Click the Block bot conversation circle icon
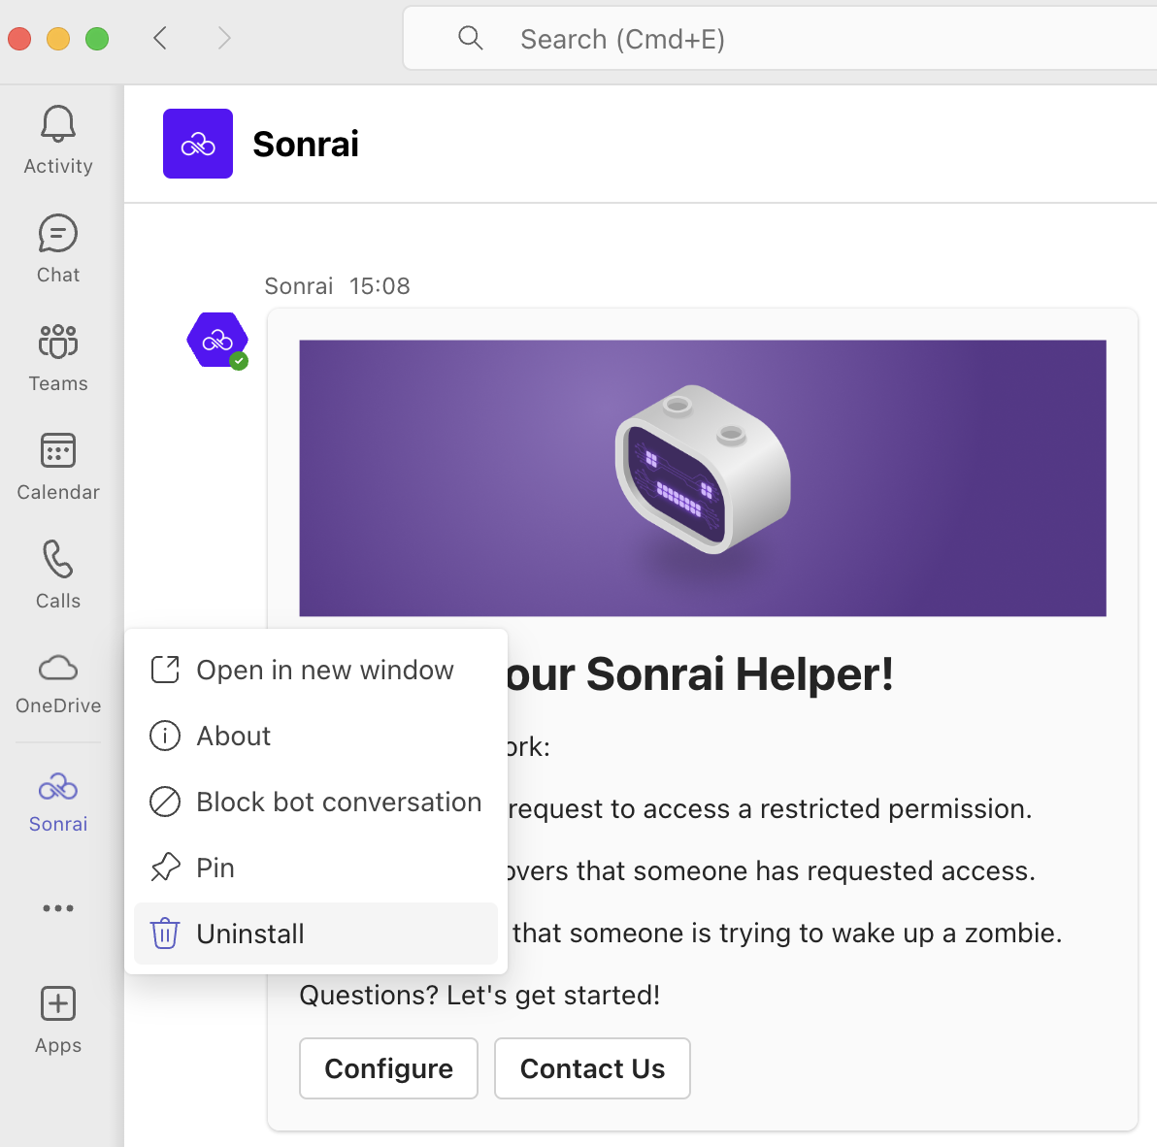 [x=165, y=802]
